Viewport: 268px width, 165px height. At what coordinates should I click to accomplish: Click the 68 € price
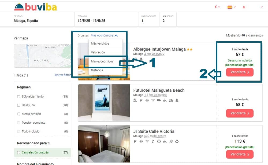(x=240, y=105)
